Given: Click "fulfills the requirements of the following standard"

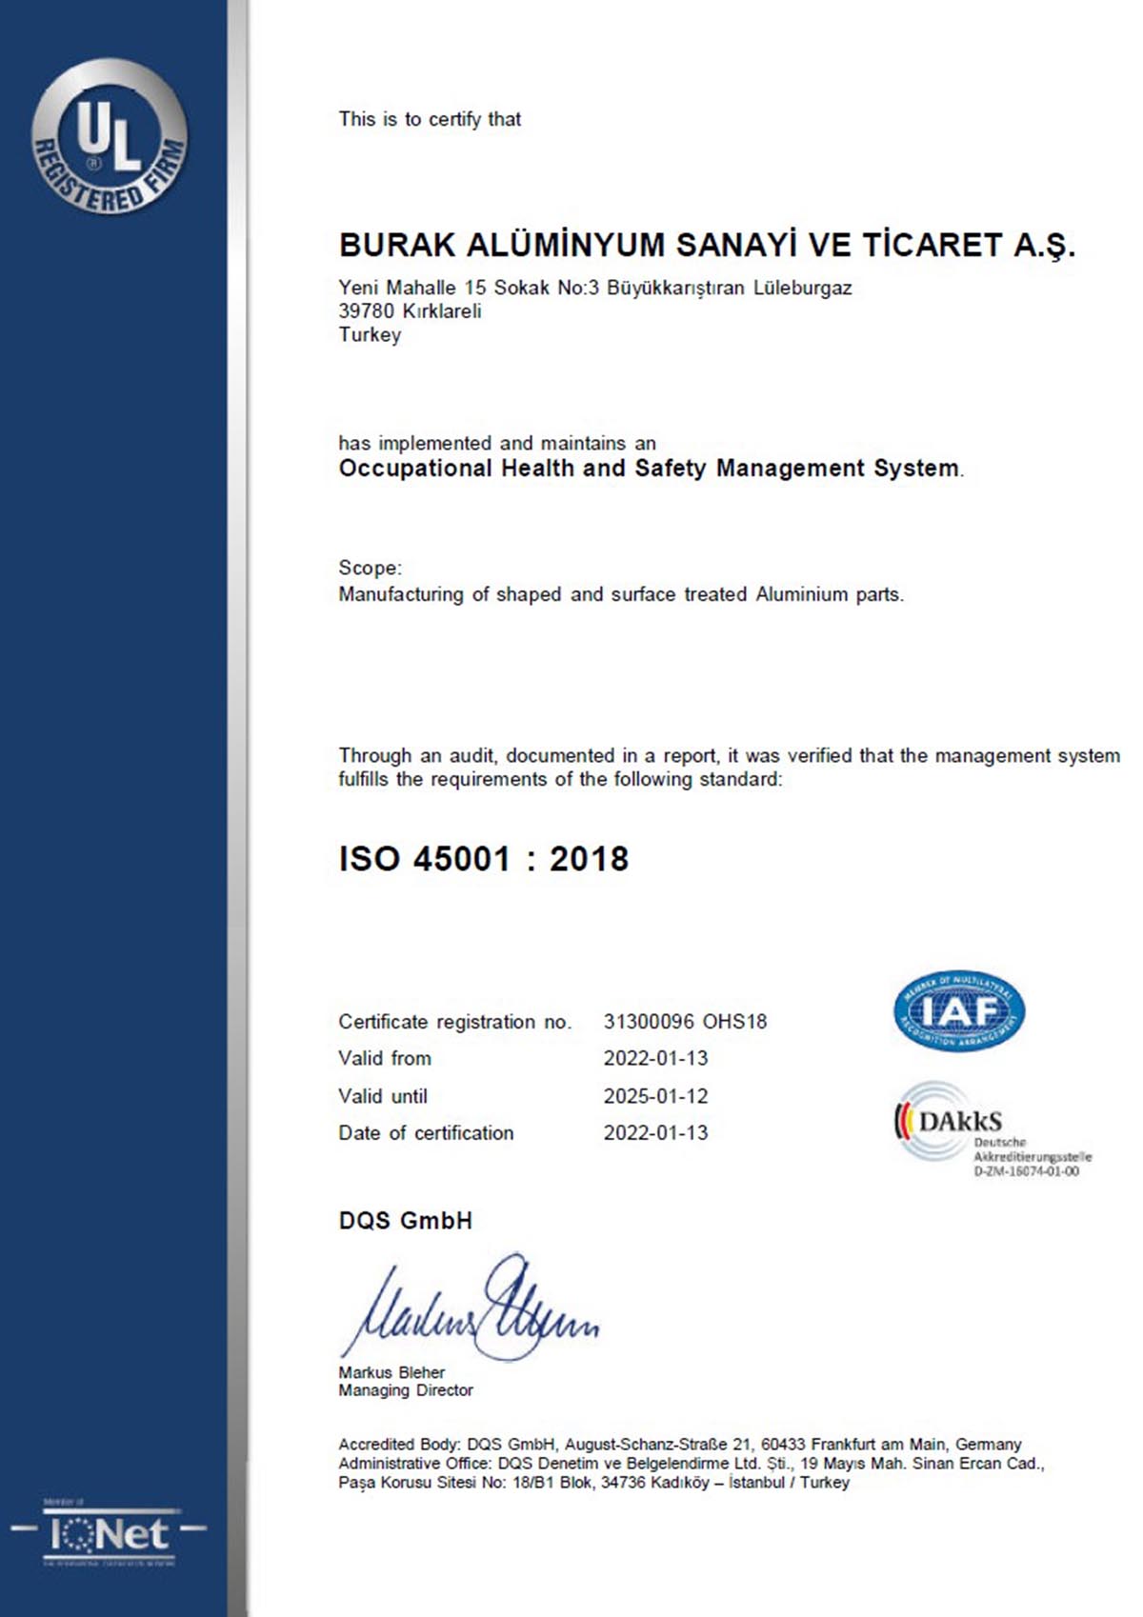Looking at the screenshot, I should coord(560,779).
